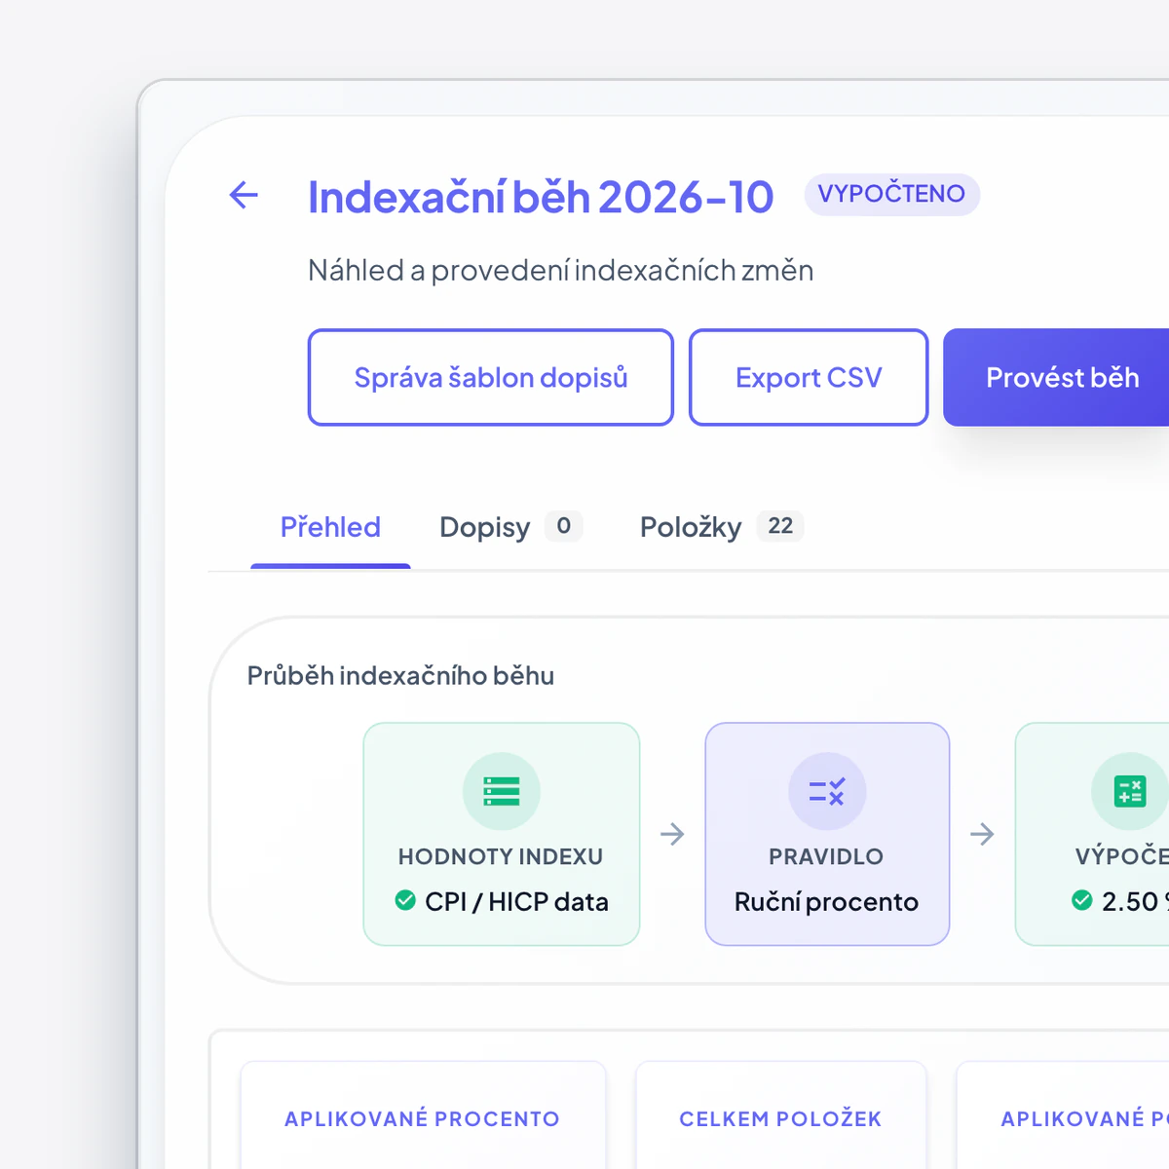The image size is (1169, 1169).
Task: Click the Ruční procento text
Action: (x=826, y=901)
